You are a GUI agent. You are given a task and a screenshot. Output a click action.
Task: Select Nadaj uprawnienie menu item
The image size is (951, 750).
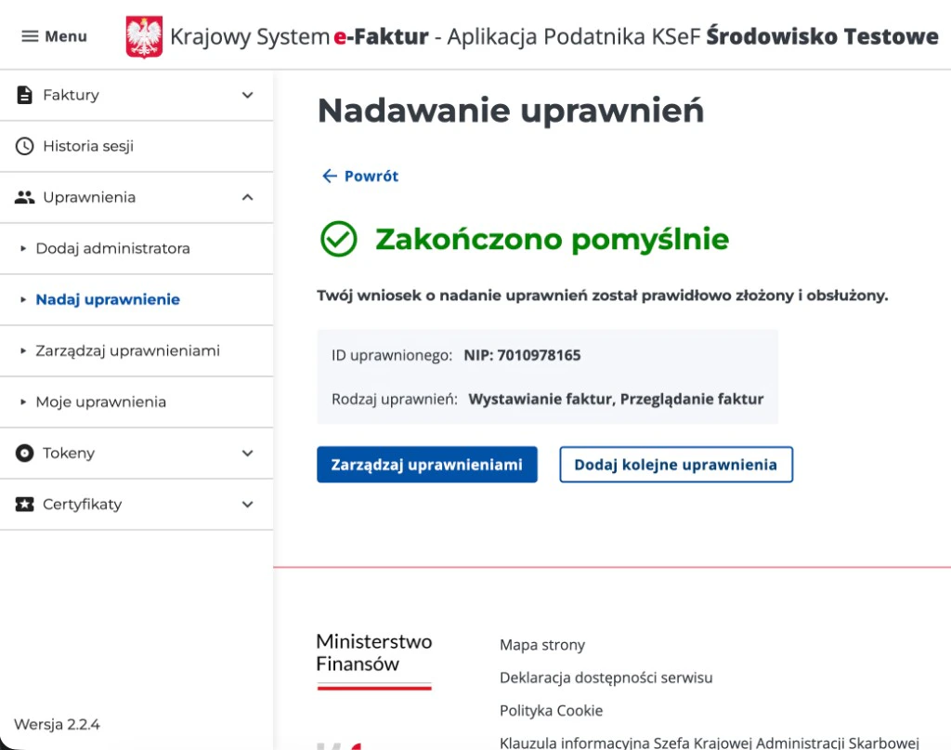137,300
